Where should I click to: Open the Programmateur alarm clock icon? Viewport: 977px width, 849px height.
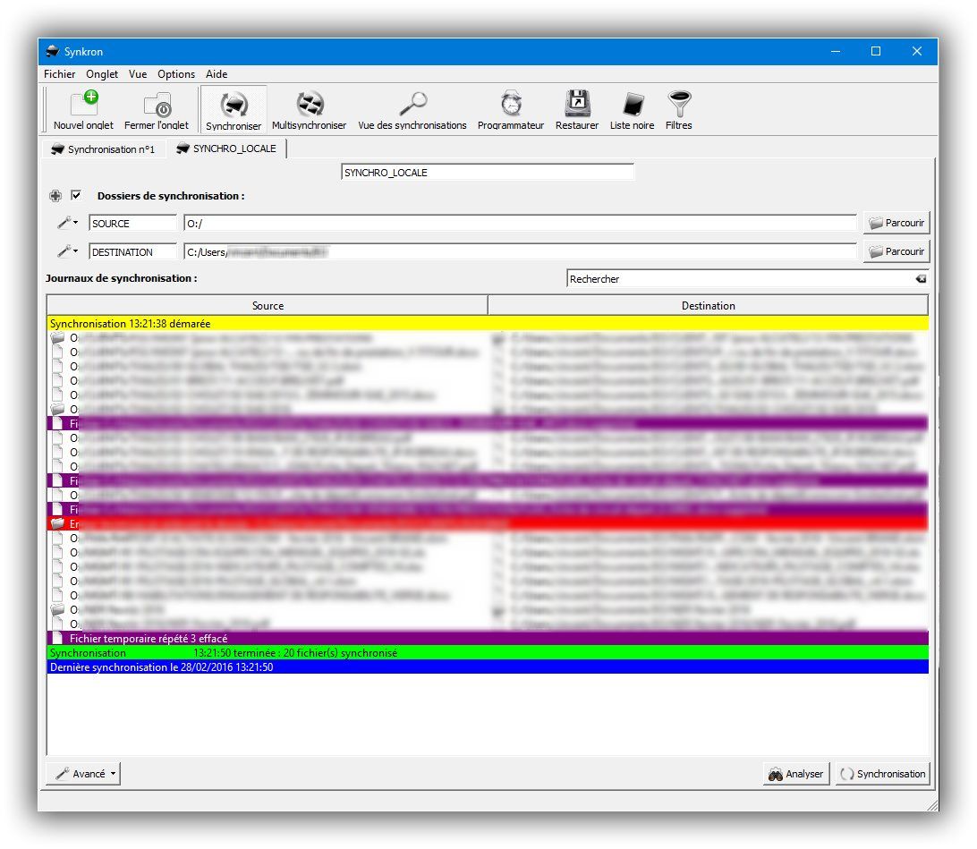pyautogui.click(x=511, y=105)
